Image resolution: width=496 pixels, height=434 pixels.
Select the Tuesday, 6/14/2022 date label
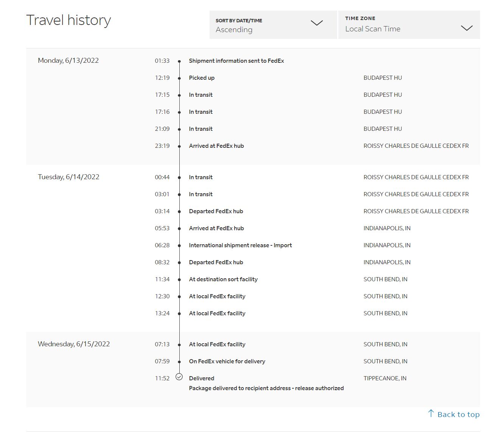tap(68, 177)
